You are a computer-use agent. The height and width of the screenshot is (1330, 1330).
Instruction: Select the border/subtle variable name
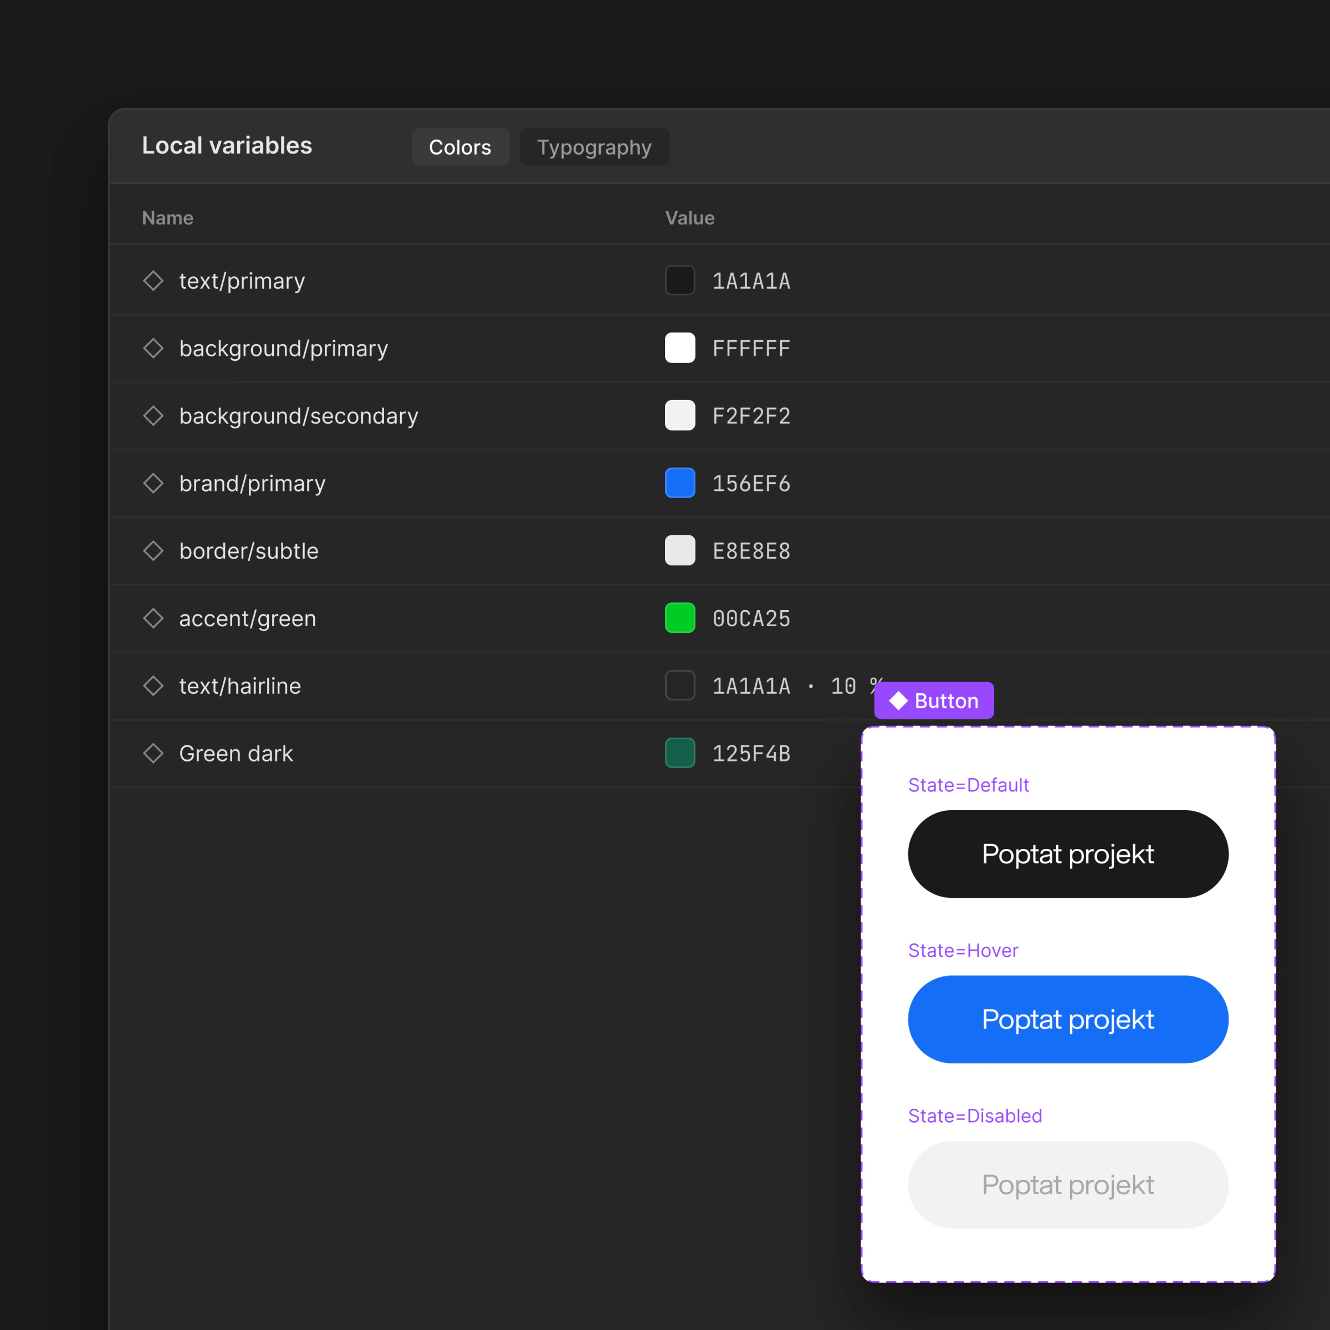tap(248, 551)
